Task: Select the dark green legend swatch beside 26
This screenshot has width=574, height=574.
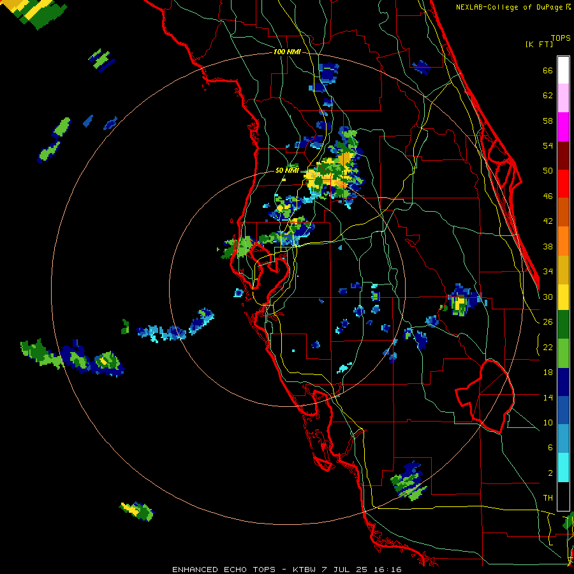Action: click(x=563, y=325)
